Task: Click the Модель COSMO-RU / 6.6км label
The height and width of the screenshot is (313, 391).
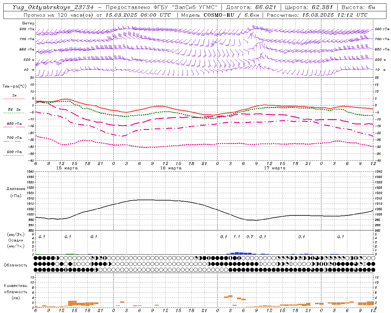Action: tap(220, 15)
